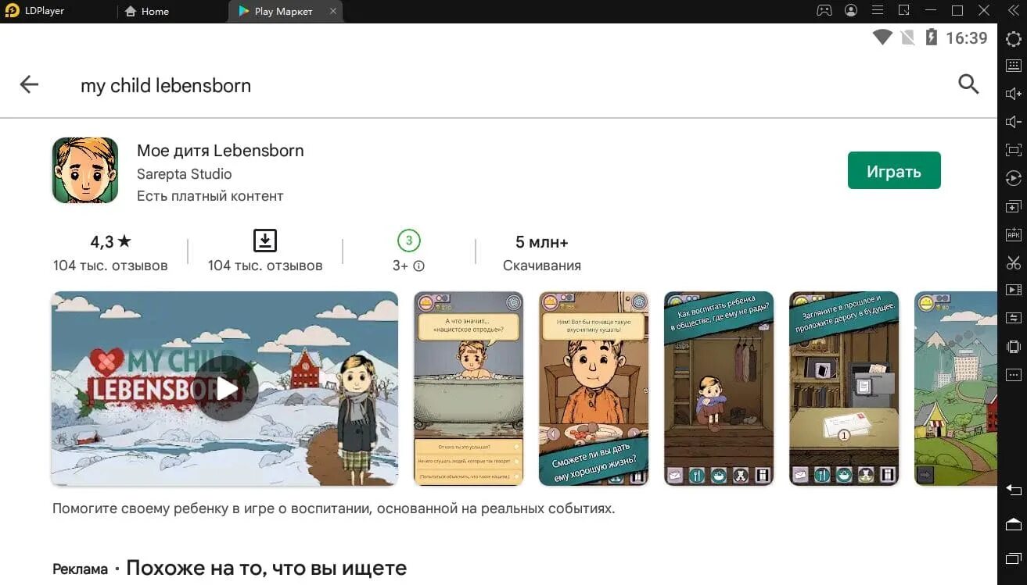This screenshot has width=1027, height=585.
Task: Toggle fullscreen mode from sidebar
Action: (1013, 150)
